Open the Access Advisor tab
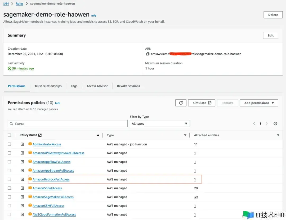286x220 pixels. [97, 86]
